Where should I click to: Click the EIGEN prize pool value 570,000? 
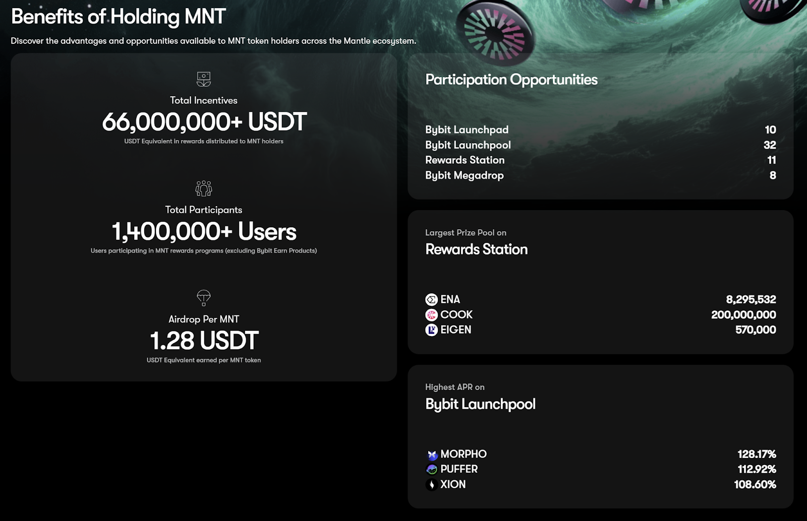[756, 330]
